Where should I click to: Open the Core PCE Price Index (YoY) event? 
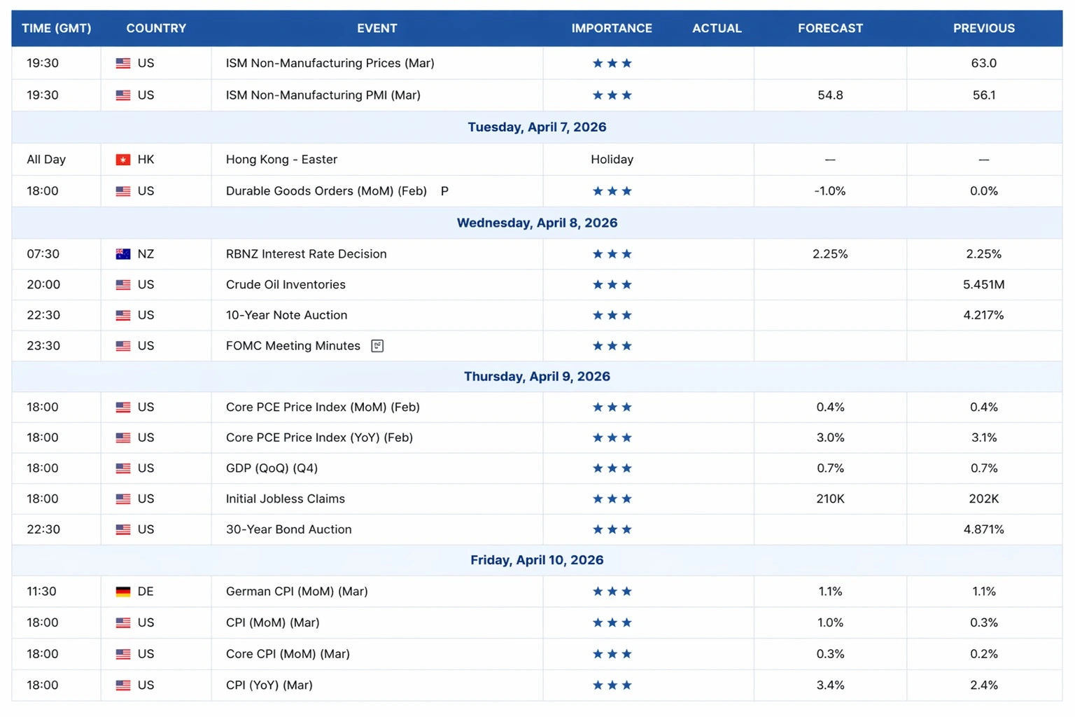tap(319, 438)
